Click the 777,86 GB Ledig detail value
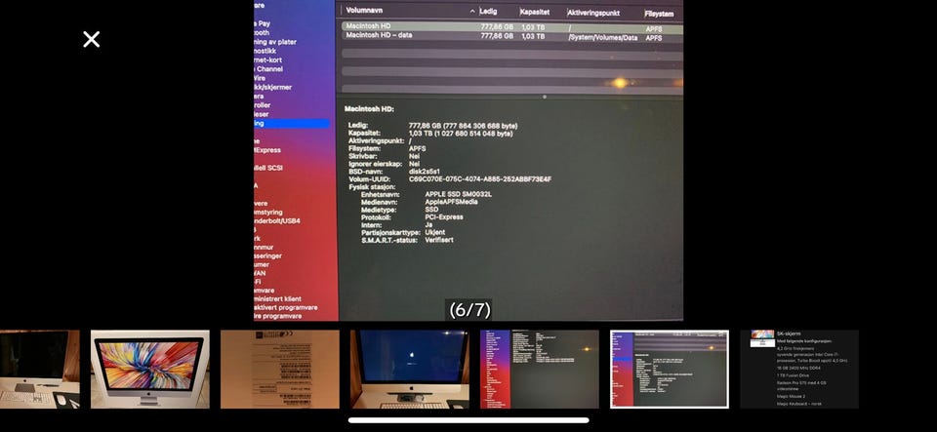Viewport: 937px width, 432px height. pyautogui.click(x=463, y=126)
